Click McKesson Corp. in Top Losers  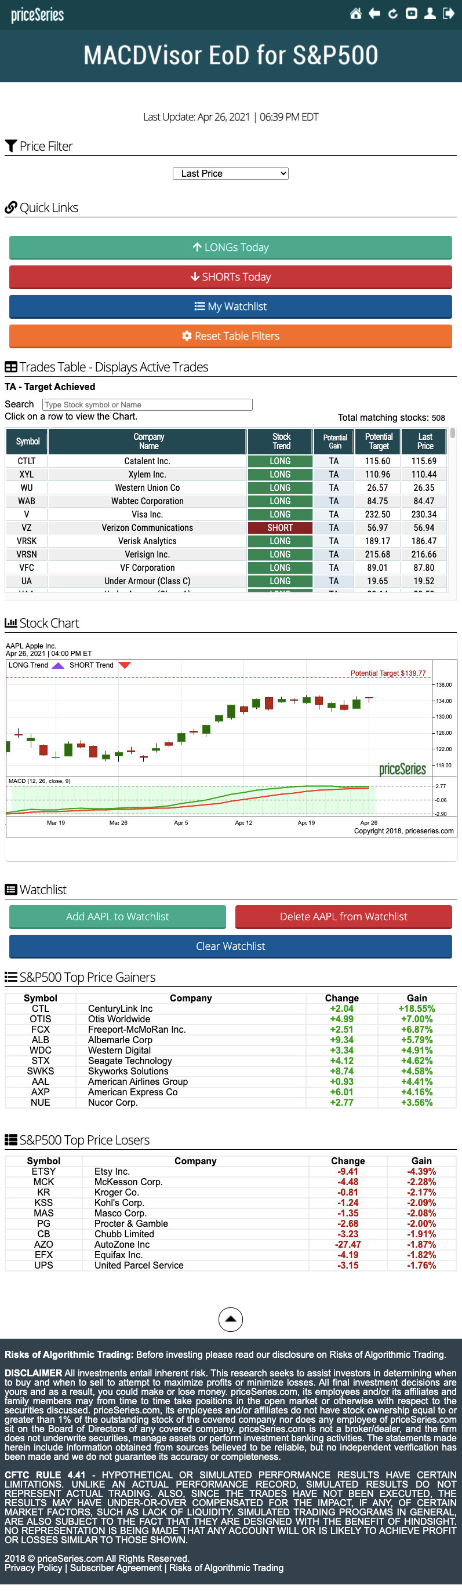[x=128, y=1182]
